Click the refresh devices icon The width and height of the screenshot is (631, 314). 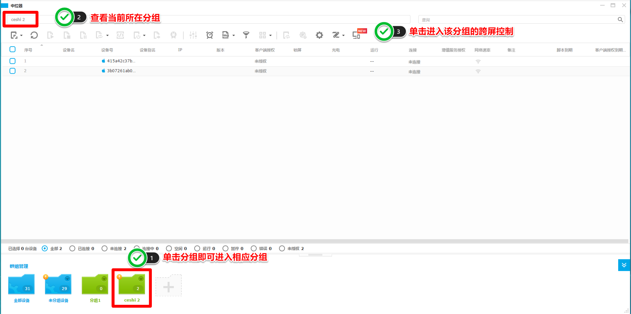click(x=34, y=35)
